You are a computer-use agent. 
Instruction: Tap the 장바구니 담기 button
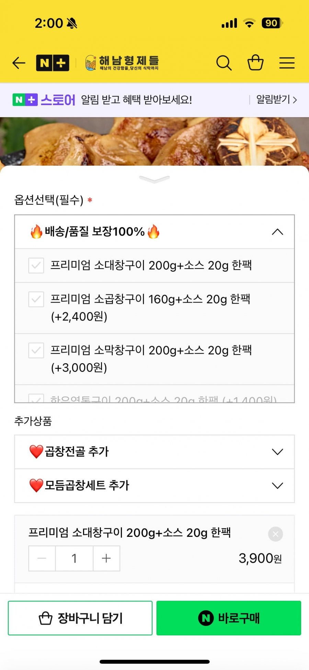(x=80, y=618)
